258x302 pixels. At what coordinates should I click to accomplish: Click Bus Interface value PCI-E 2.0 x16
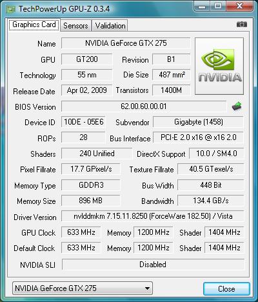(198, 137)
